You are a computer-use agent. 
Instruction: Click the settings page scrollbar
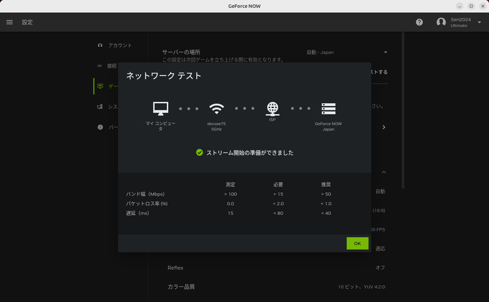point(403,110)
